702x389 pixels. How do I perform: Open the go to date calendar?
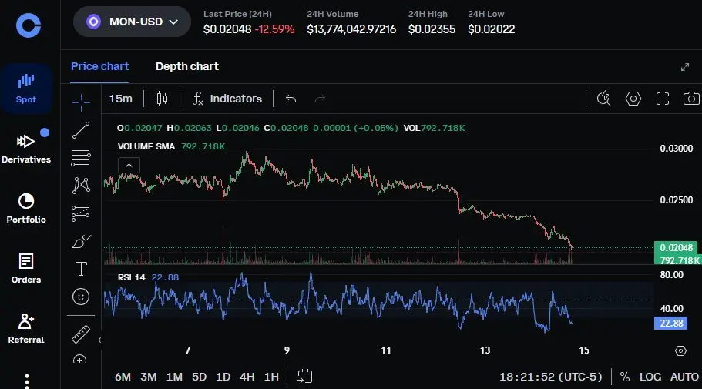305,377
